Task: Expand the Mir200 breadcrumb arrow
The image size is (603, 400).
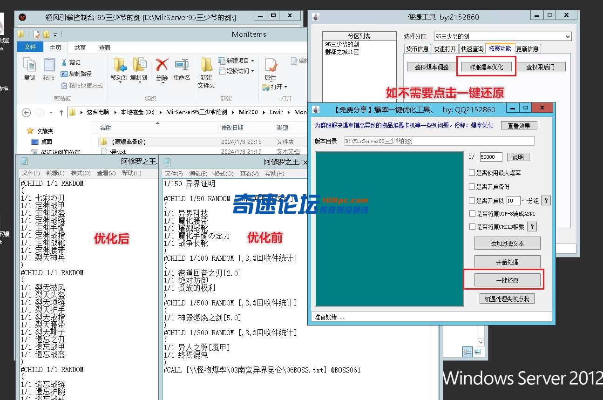Action: (x=264, y=112)
